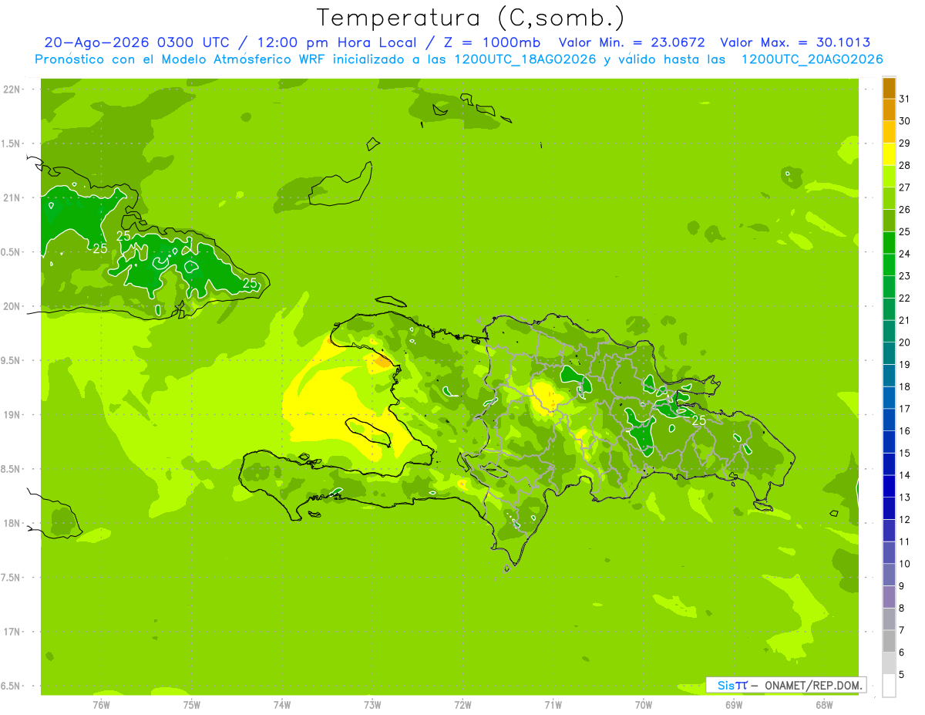Viewport: 925px width, 715px height.
Task: Click the '68W' longitude label
Action: tap(824, 704)
